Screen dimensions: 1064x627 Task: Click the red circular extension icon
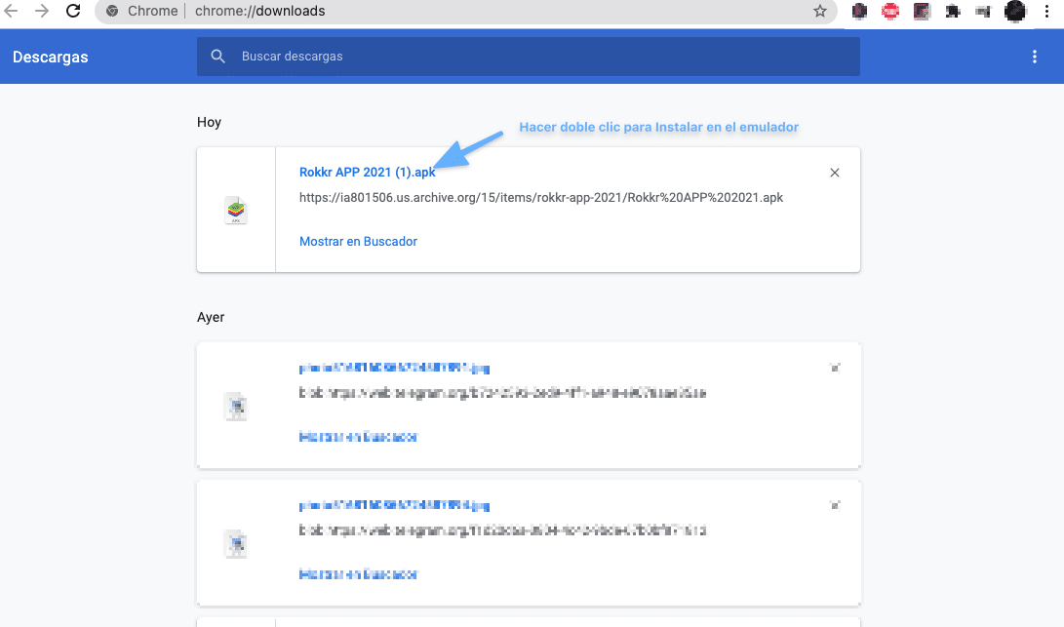pos(890,11)
